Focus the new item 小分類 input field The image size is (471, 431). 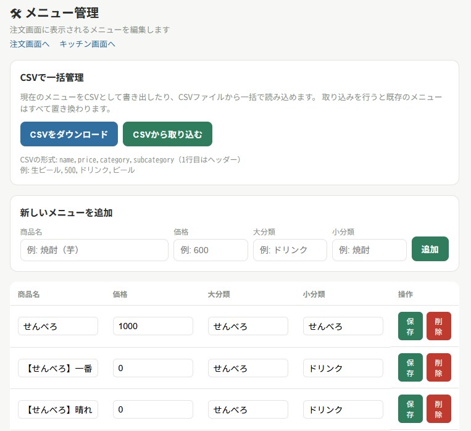[369, 250]
